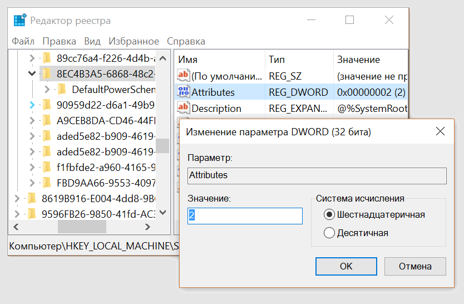Open the Избранное menu
The height and width of the screenshot is (304, 464).
(134, 41)
